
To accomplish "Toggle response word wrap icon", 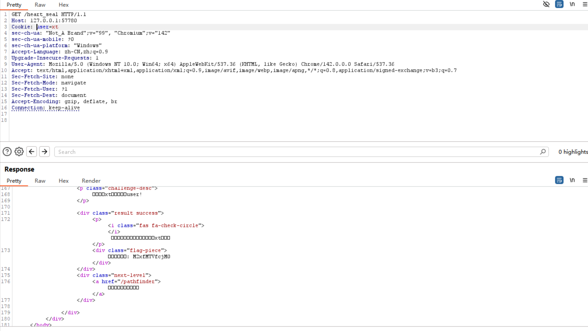I will [559, 180].
